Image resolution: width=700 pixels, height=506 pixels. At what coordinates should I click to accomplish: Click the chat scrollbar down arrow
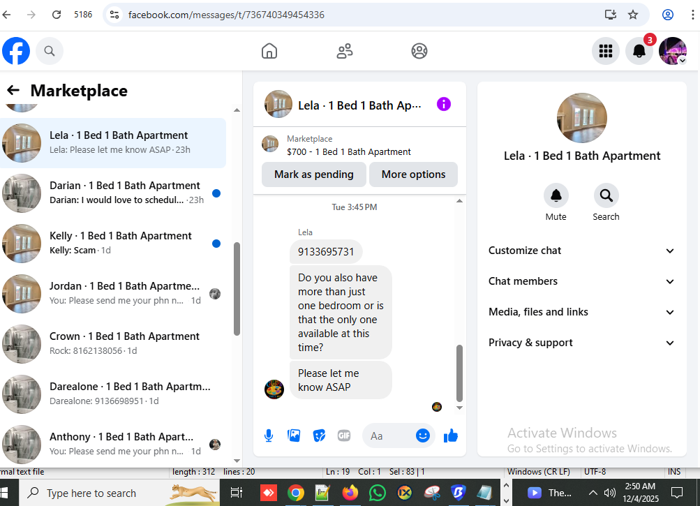coord(459,408)
